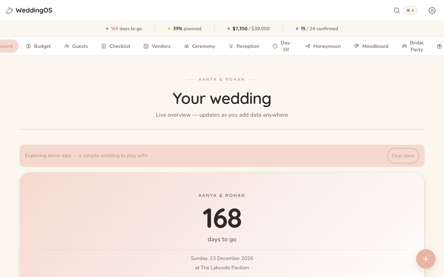Click 'AANYA & ROHAN' above the countdown
This screenshot has width=444, height=277.
point(222,195)
